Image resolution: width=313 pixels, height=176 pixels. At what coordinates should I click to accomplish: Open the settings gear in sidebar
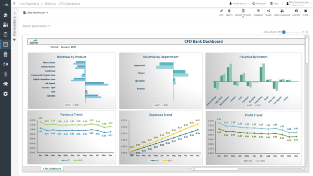5,94
